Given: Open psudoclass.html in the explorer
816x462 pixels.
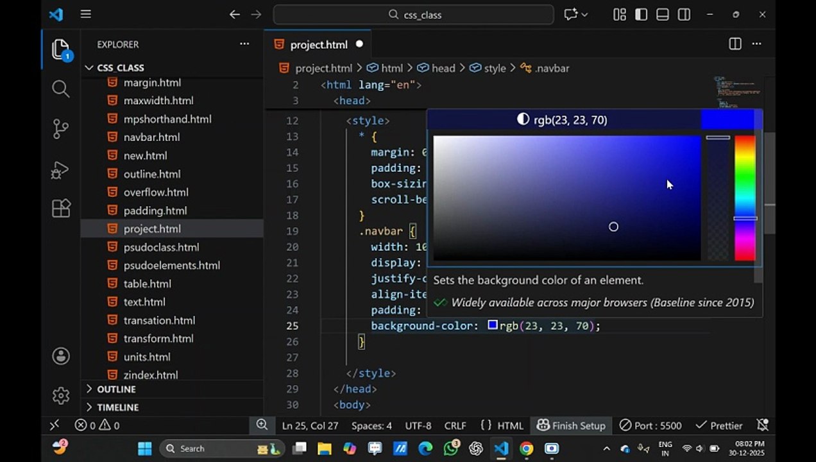Looking at the screenshot, I should click(161, 247).
